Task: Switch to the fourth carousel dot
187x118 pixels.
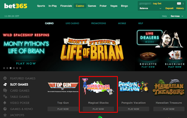Action: point(14,68)
